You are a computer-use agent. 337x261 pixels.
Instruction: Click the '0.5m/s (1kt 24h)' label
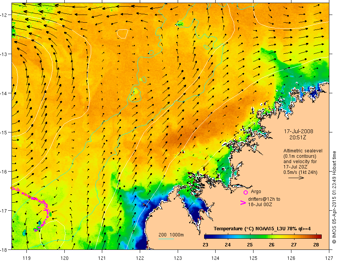(300, 172)
